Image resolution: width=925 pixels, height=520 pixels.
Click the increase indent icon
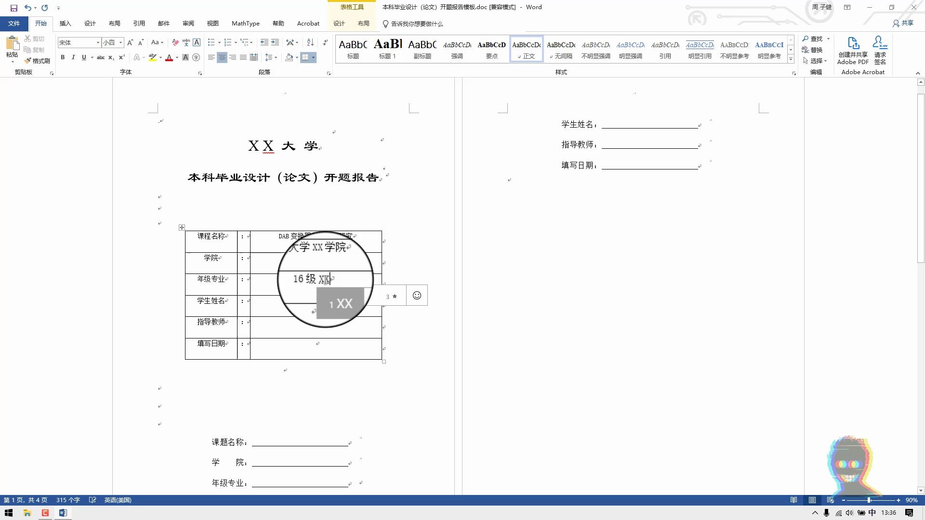275,42
